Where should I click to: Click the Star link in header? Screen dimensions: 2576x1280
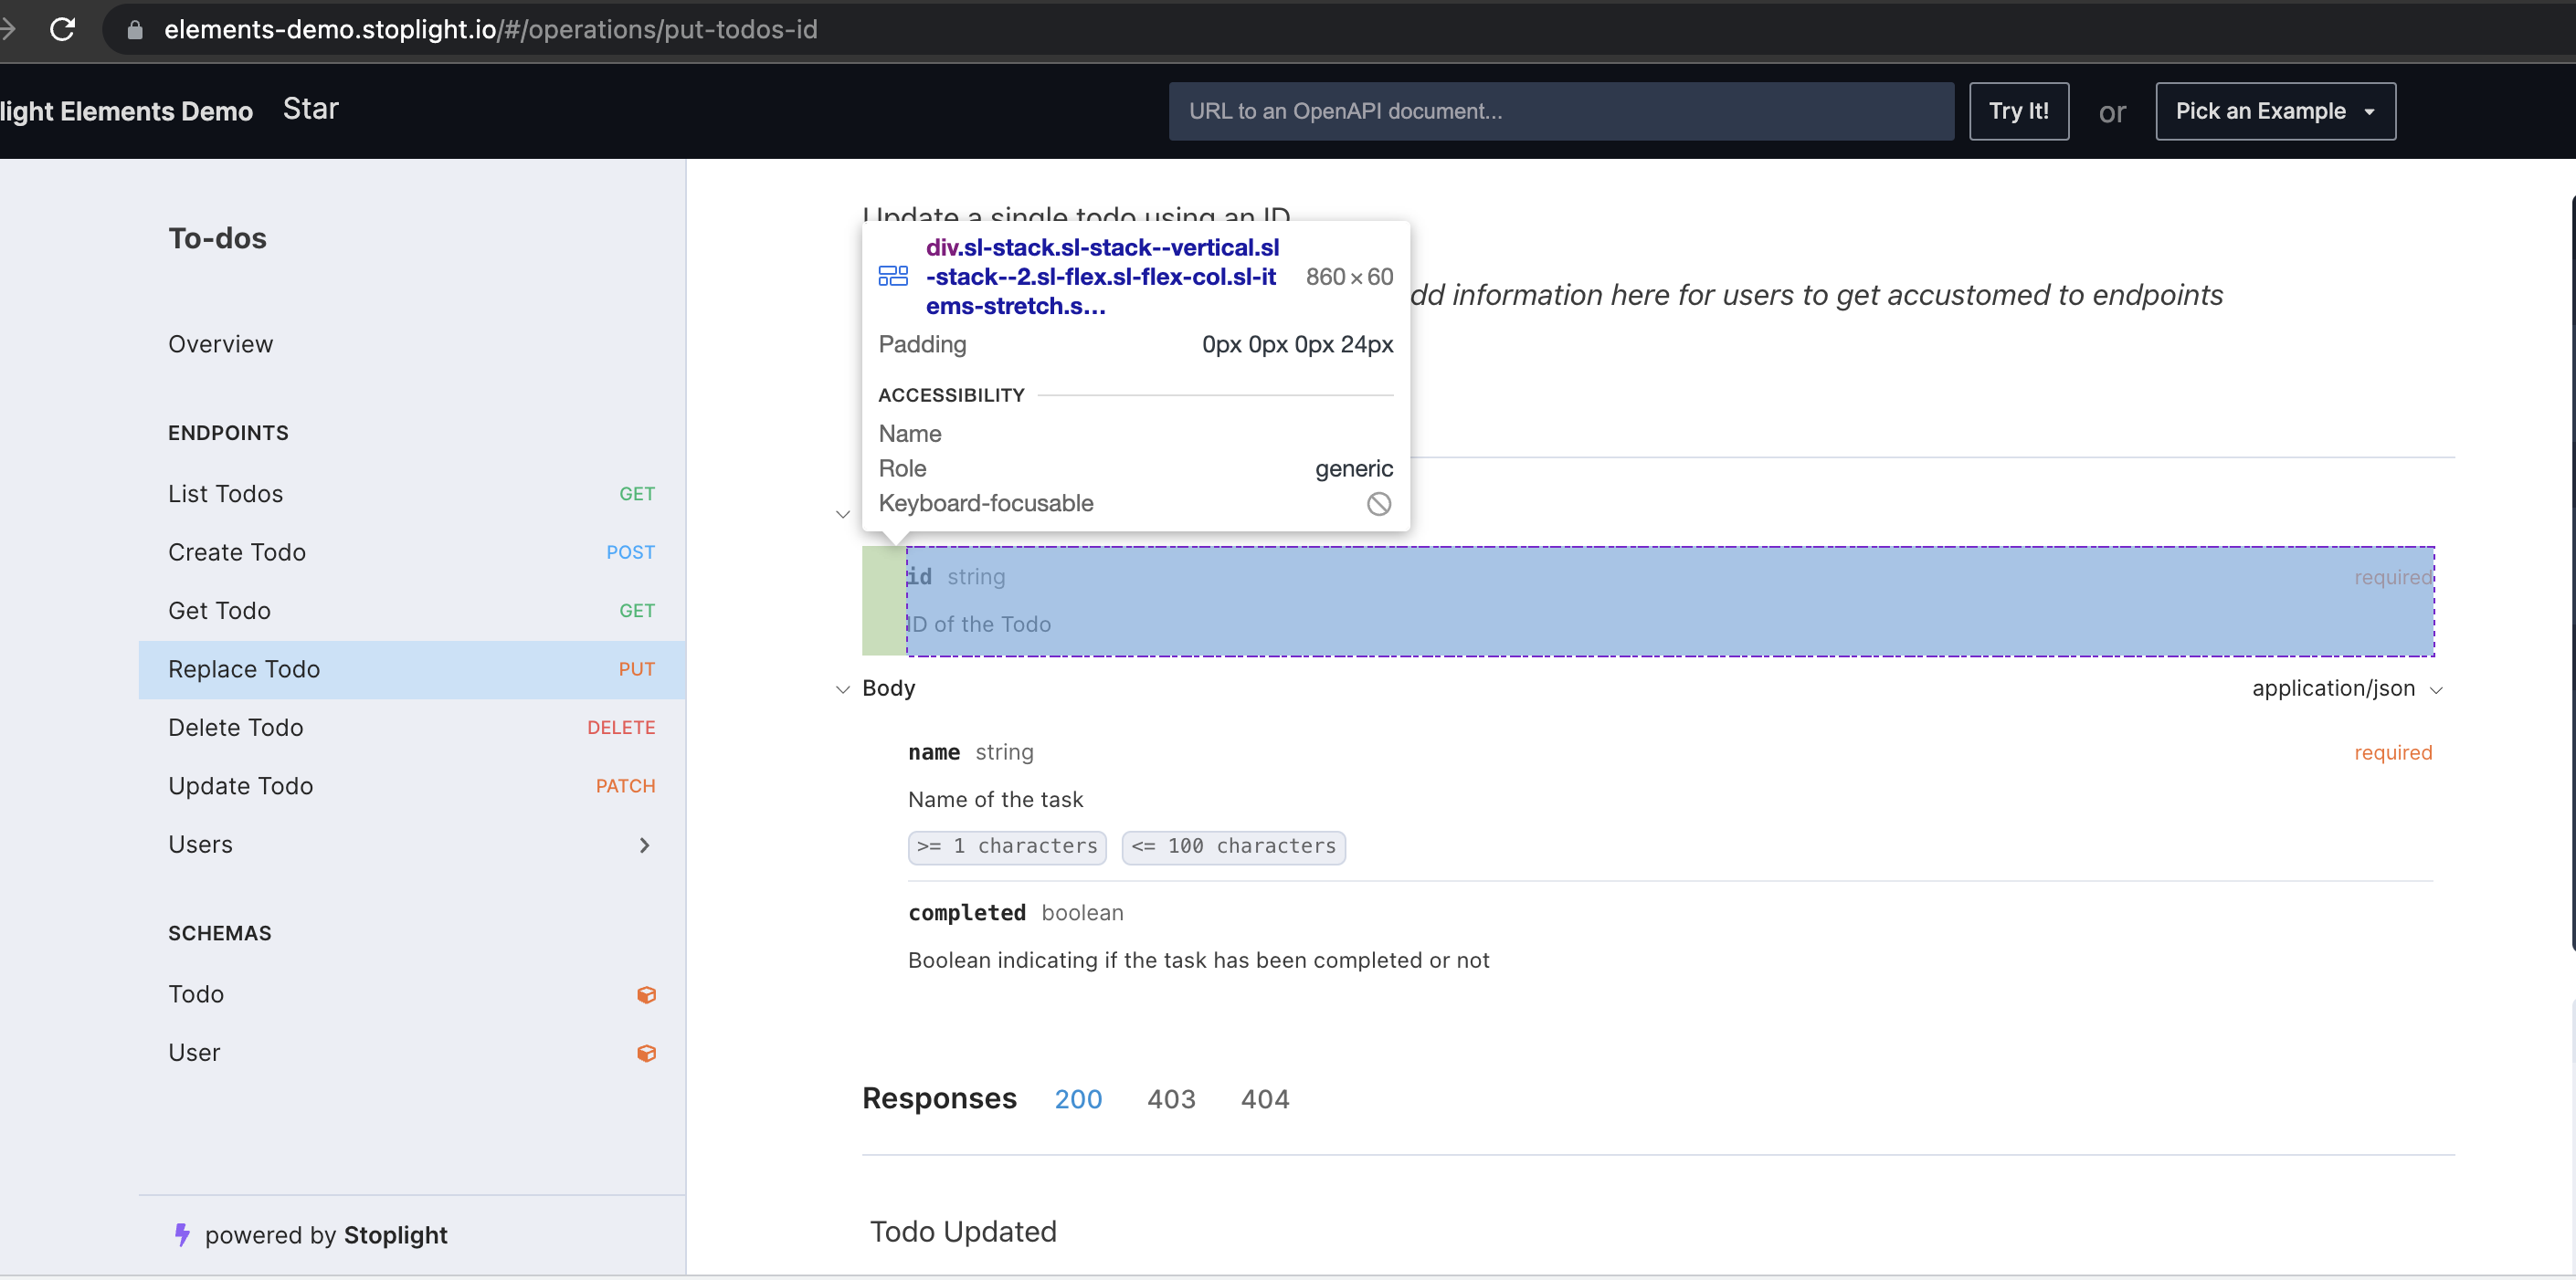(310, 109)
